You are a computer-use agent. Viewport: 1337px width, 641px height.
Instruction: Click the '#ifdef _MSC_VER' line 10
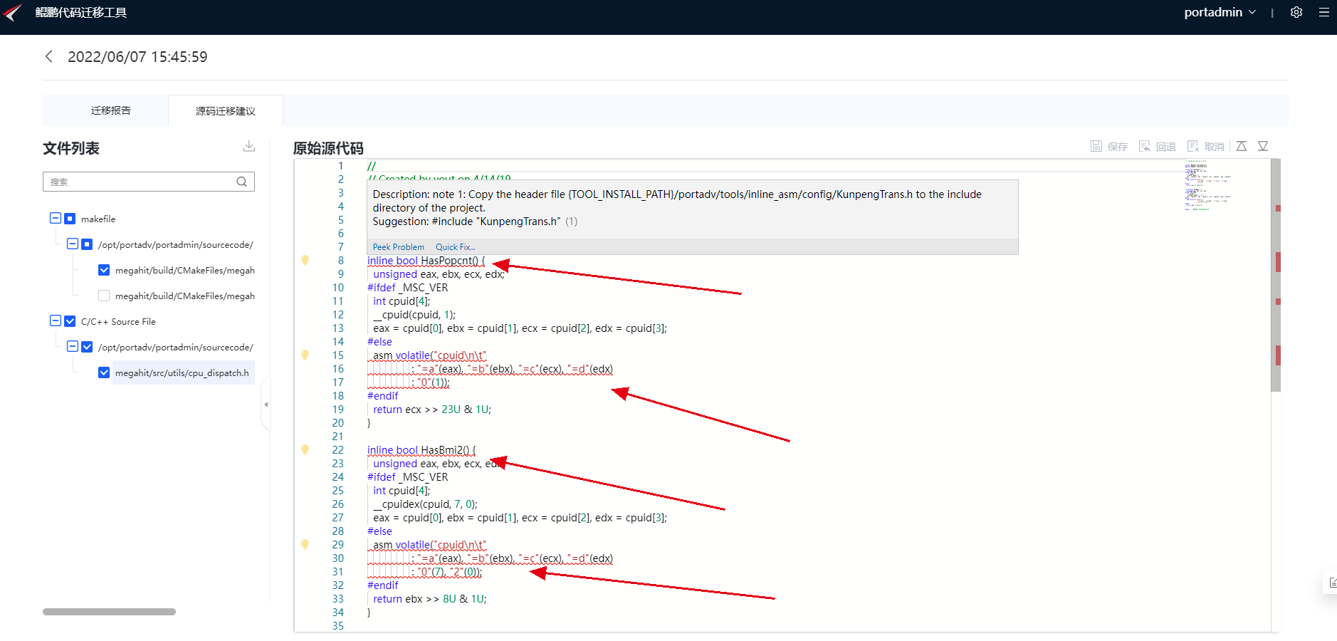[408, 288]
